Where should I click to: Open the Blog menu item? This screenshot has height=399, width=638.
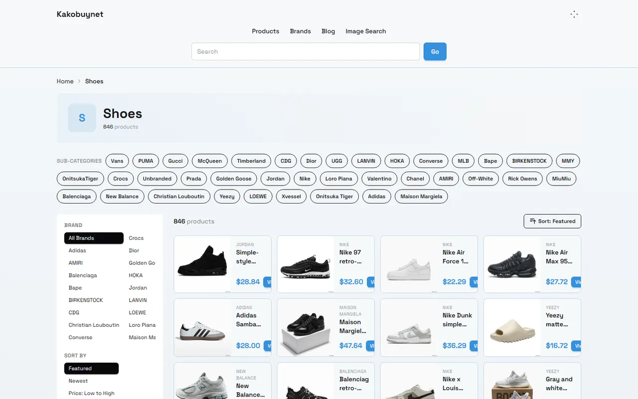(x=328, y=31)
